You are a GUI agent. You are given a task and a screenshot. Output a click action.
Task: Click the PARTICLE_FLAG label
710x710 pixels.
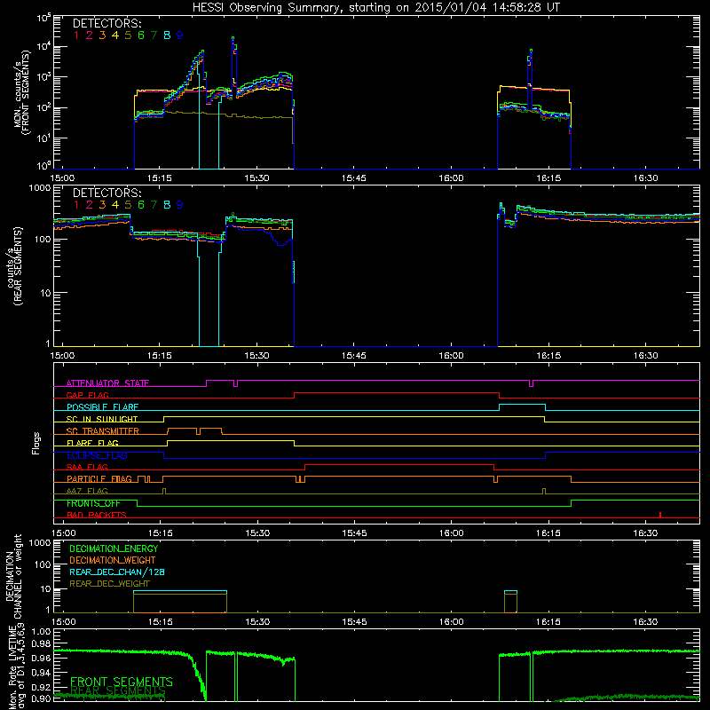point(99,479)
